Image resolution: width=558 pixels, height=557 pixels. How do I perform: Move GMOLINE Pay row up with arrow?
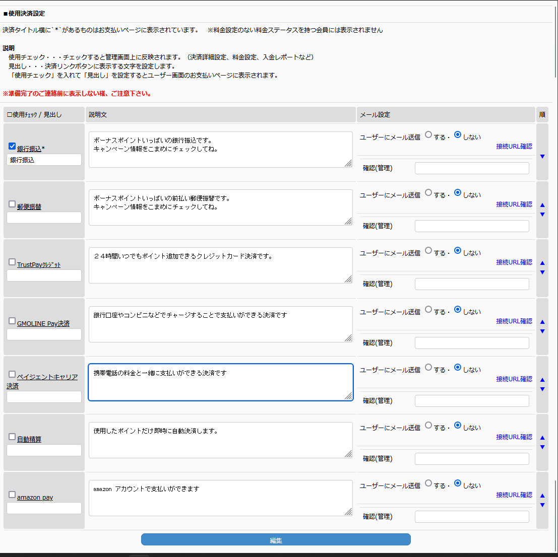click(x=542, y=322)
